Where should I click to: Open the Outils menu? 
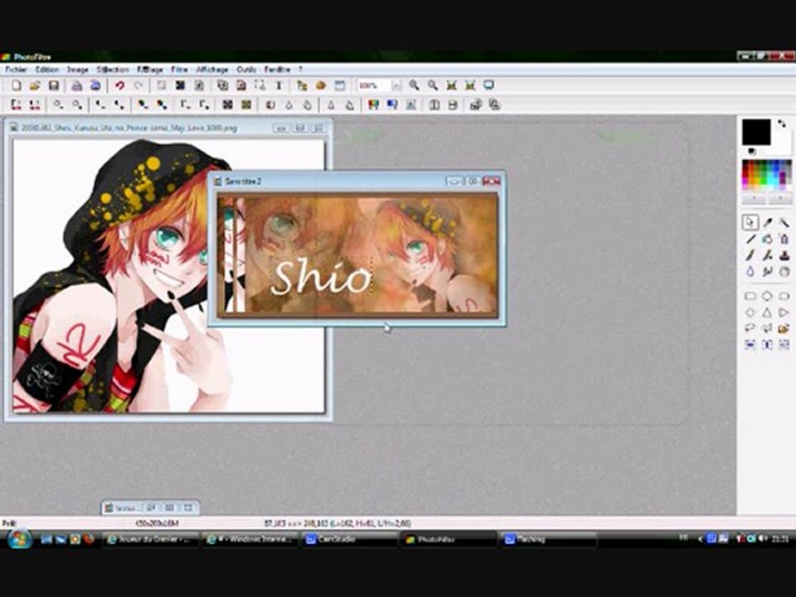(x=246, y=70)
